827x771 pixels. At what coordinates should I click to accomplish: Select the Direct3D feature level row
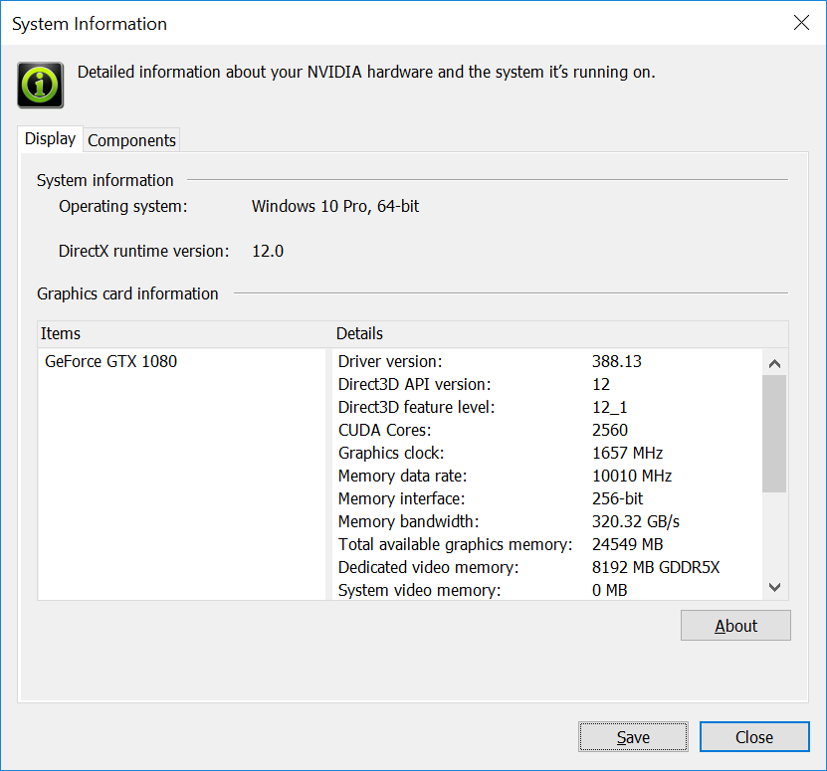(547, 407)
